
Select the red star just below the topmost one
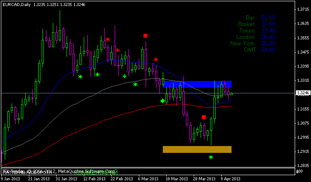tap(117, 50)
